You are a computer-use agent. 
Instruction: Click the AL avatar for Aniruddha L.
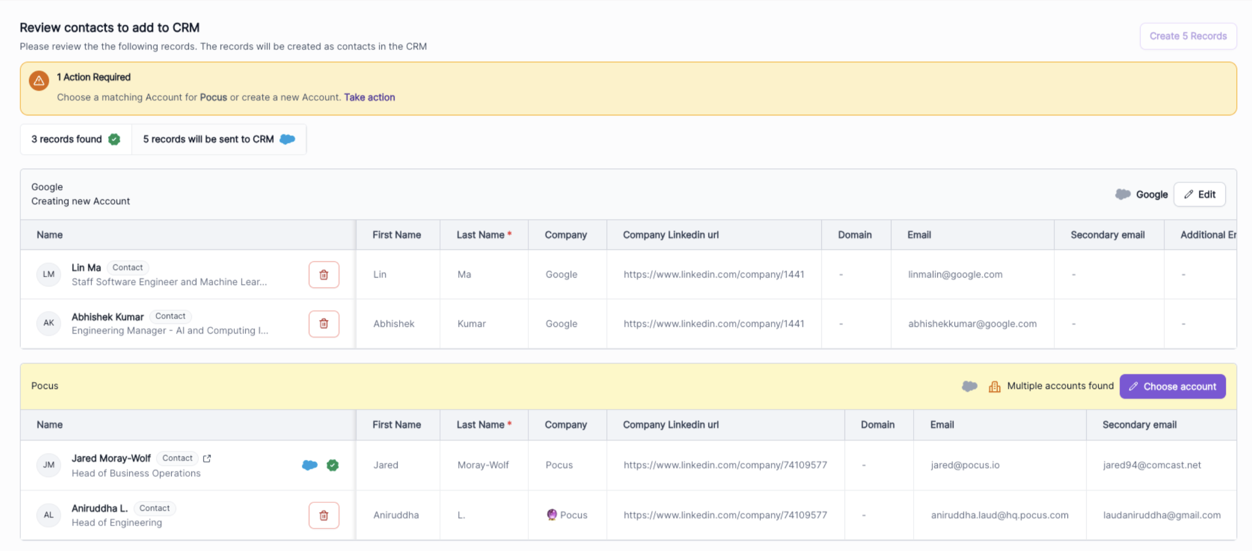tap(48, 515)
